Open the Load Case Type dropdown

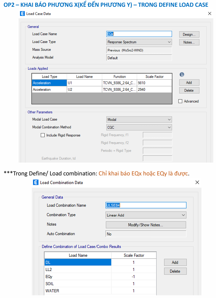pyautogui.click(x=169, y=42)
